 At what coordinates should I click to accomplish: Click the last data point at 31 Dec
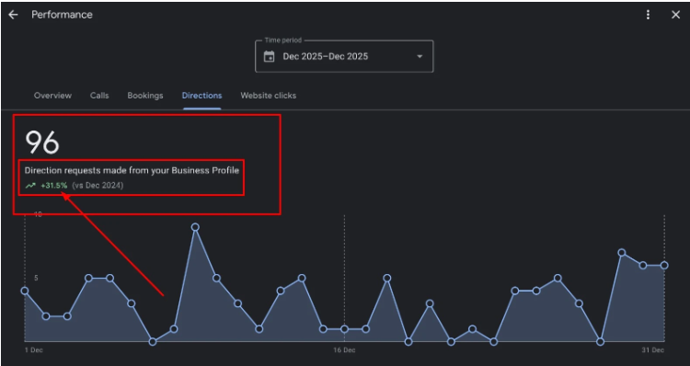(x=664, y=265)
